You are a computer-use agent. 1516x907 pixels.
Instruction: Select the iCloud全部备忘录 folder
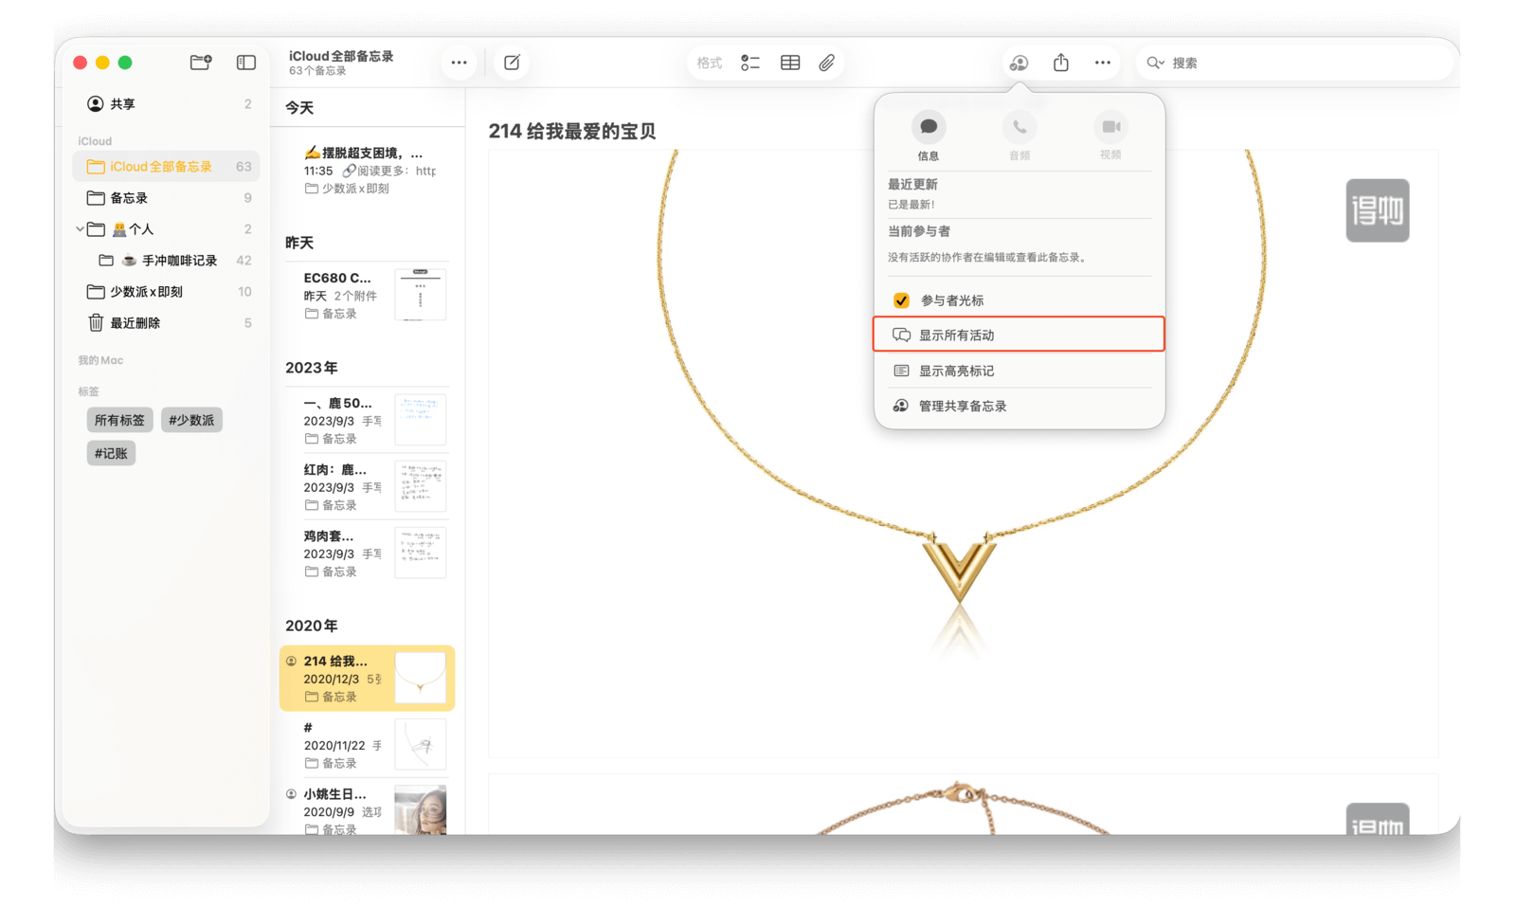click(x=166, y=166)
